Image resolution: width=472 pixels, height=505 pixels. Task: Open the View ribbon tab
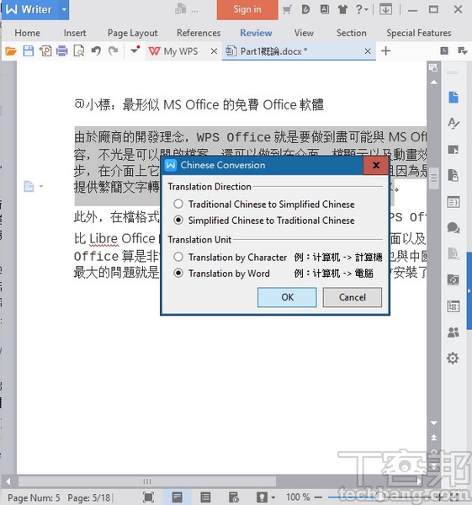[304, 33]
